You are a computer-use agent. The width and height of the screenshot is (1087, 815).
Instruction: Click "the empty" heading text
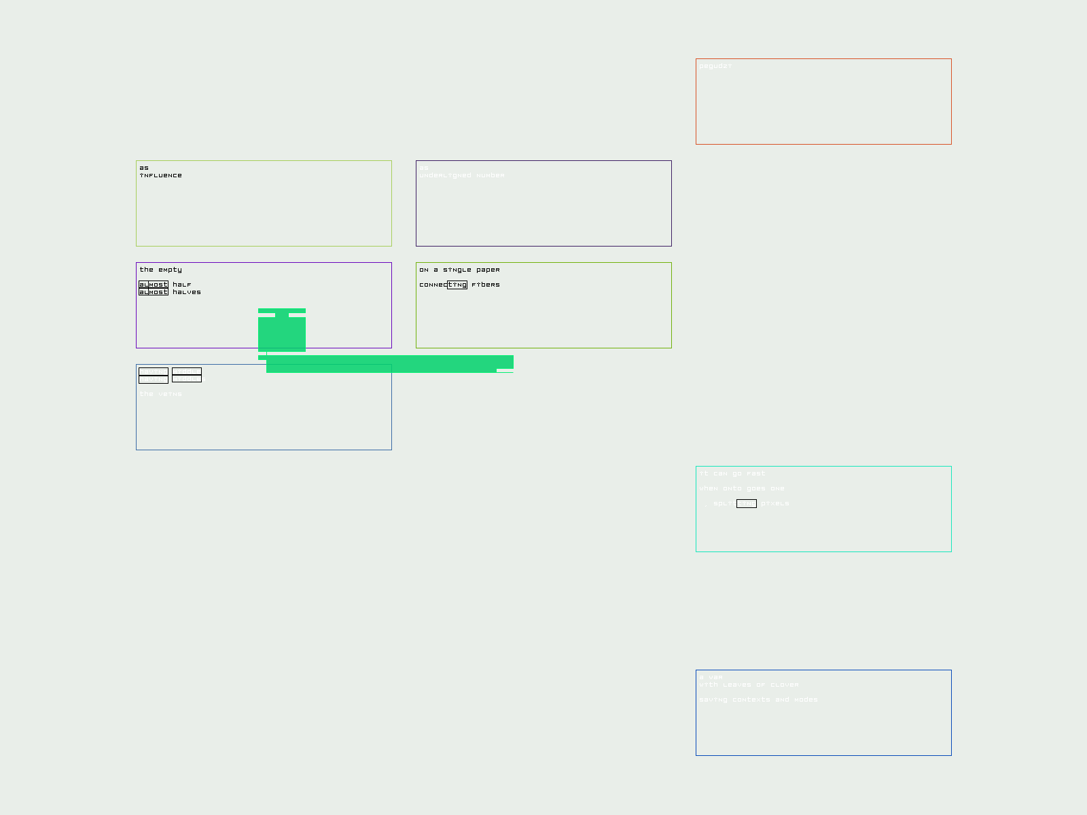(x=161, y=270)
